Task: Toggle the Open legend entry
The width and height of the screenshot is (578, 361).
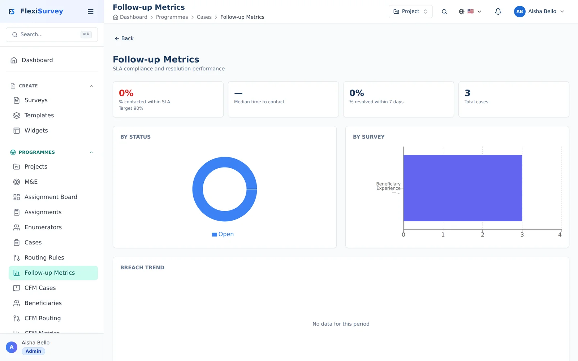Action: click(223, 234)
